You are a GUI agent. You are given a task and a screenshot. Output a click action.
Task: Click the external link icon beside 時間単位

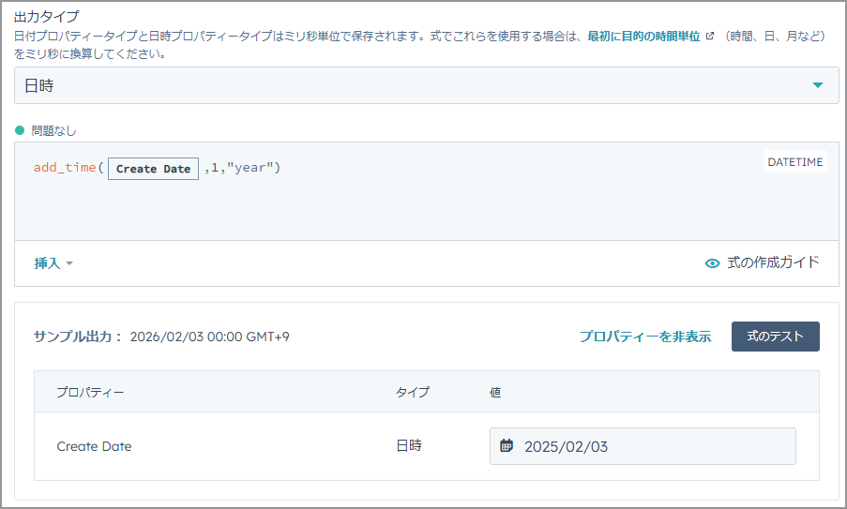coord(710,37)
